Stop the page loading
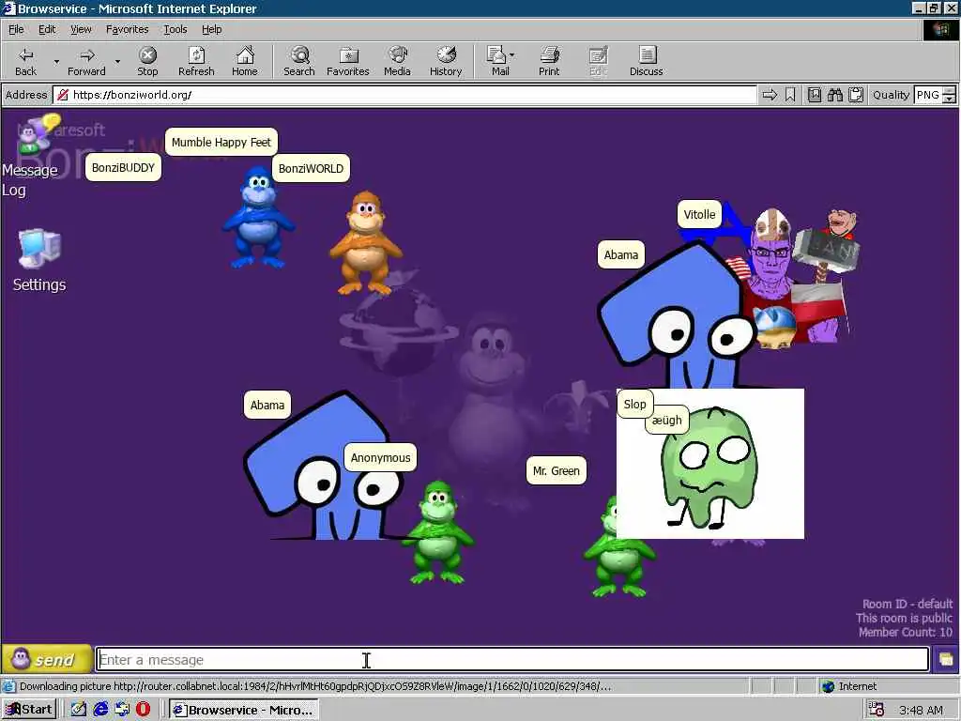This screenshot has height=721, width=961. point(147,61)
